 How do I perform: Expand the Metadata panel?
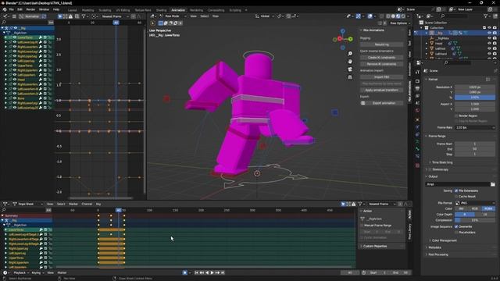click(x=434, y=247)
